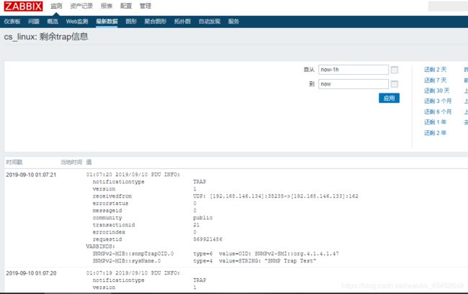
Task: Select the 7 天 time range link
Action: point(435,81)
